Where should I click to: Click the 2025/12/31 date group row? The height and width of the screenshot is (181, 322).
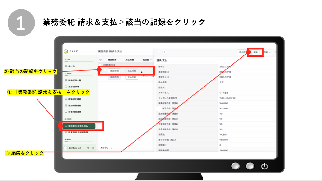[108, 65]
